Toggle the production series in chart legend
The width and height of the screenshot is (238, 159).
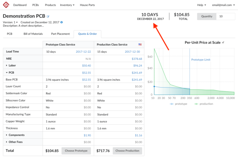(203, 104)
